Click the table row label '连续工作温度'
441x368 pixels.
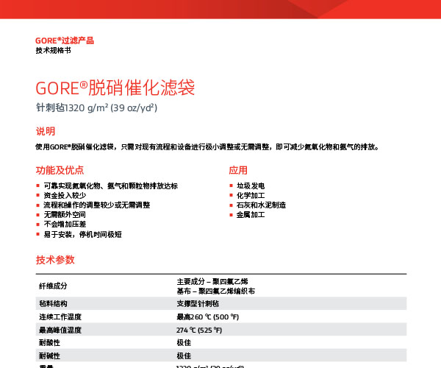tap(60, 316)
